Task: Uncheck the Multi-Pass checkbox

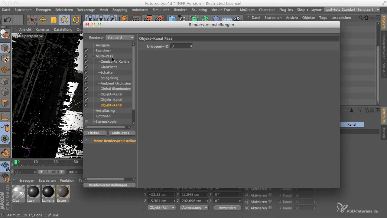Action: (86, 56)
